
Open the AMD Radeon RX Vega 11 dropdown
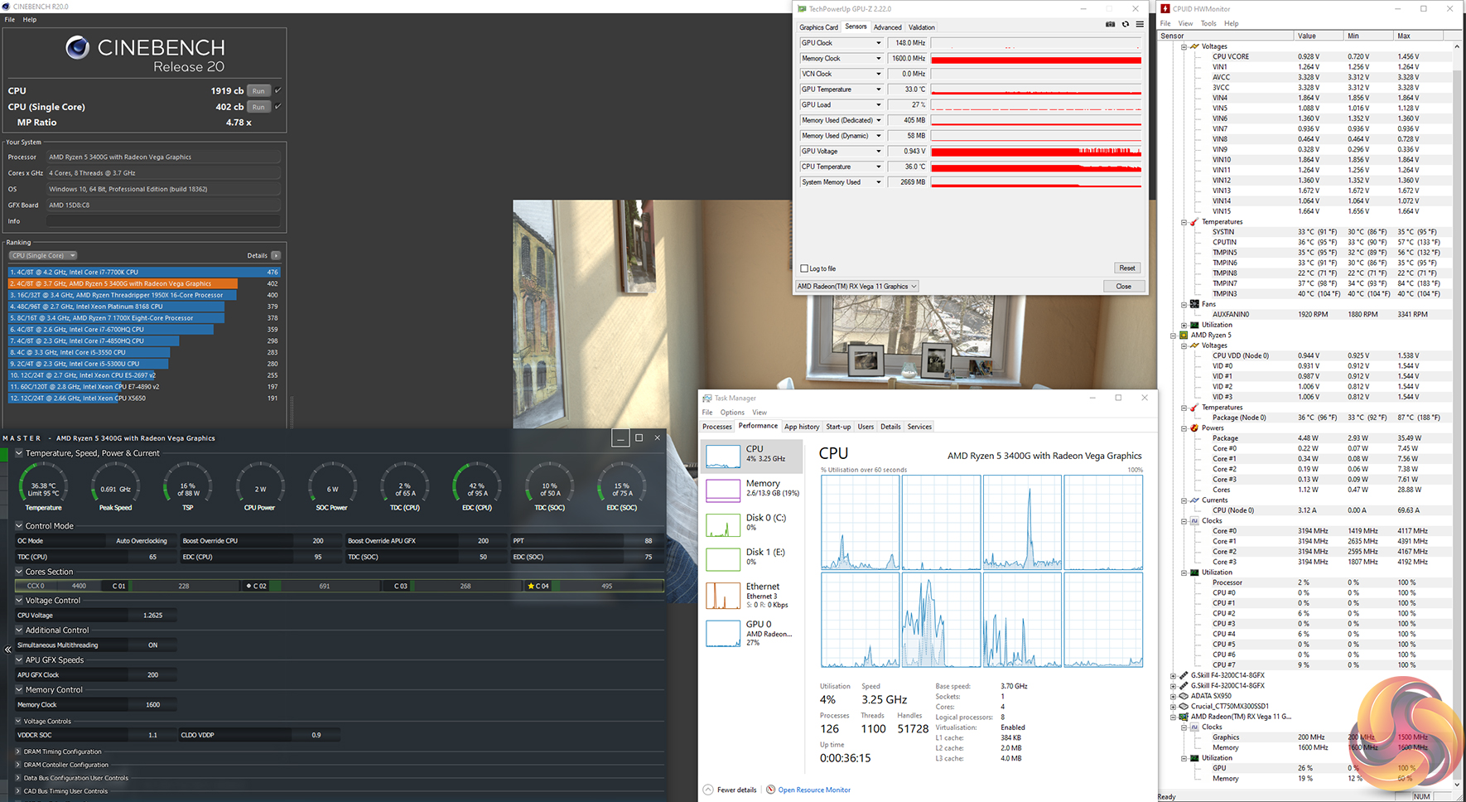click(x=856, y=287)
